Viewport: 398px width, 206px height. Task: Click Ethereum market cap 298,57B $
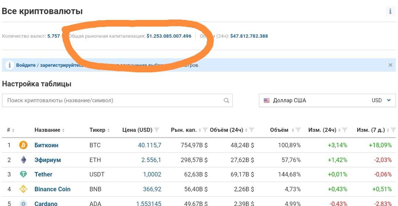tap(194, 160)
